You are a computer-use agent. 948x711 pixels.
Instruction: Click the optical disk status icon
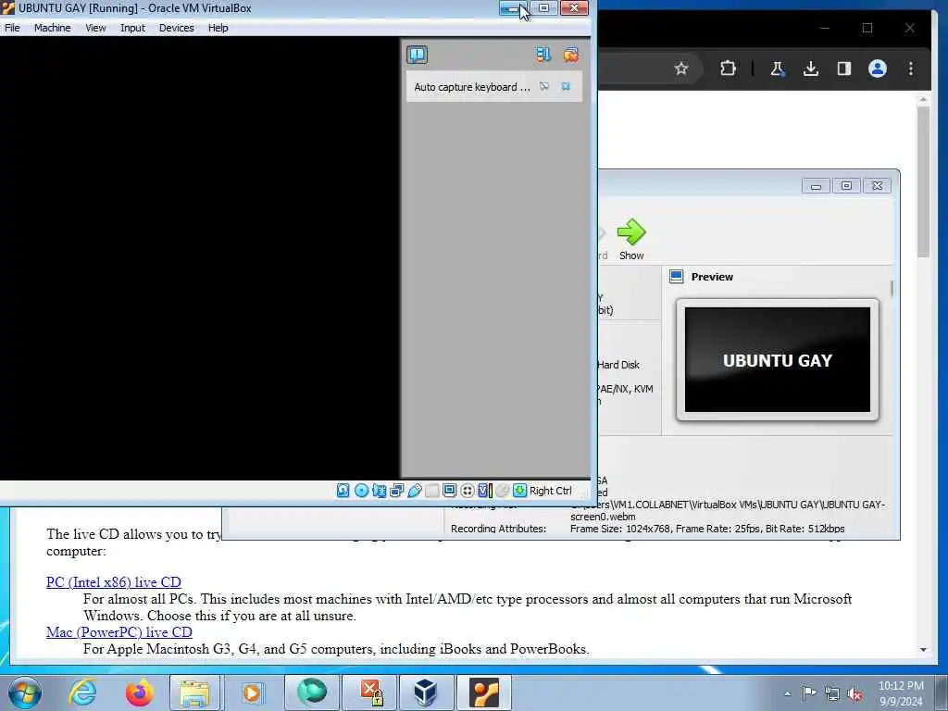[361, 491]
